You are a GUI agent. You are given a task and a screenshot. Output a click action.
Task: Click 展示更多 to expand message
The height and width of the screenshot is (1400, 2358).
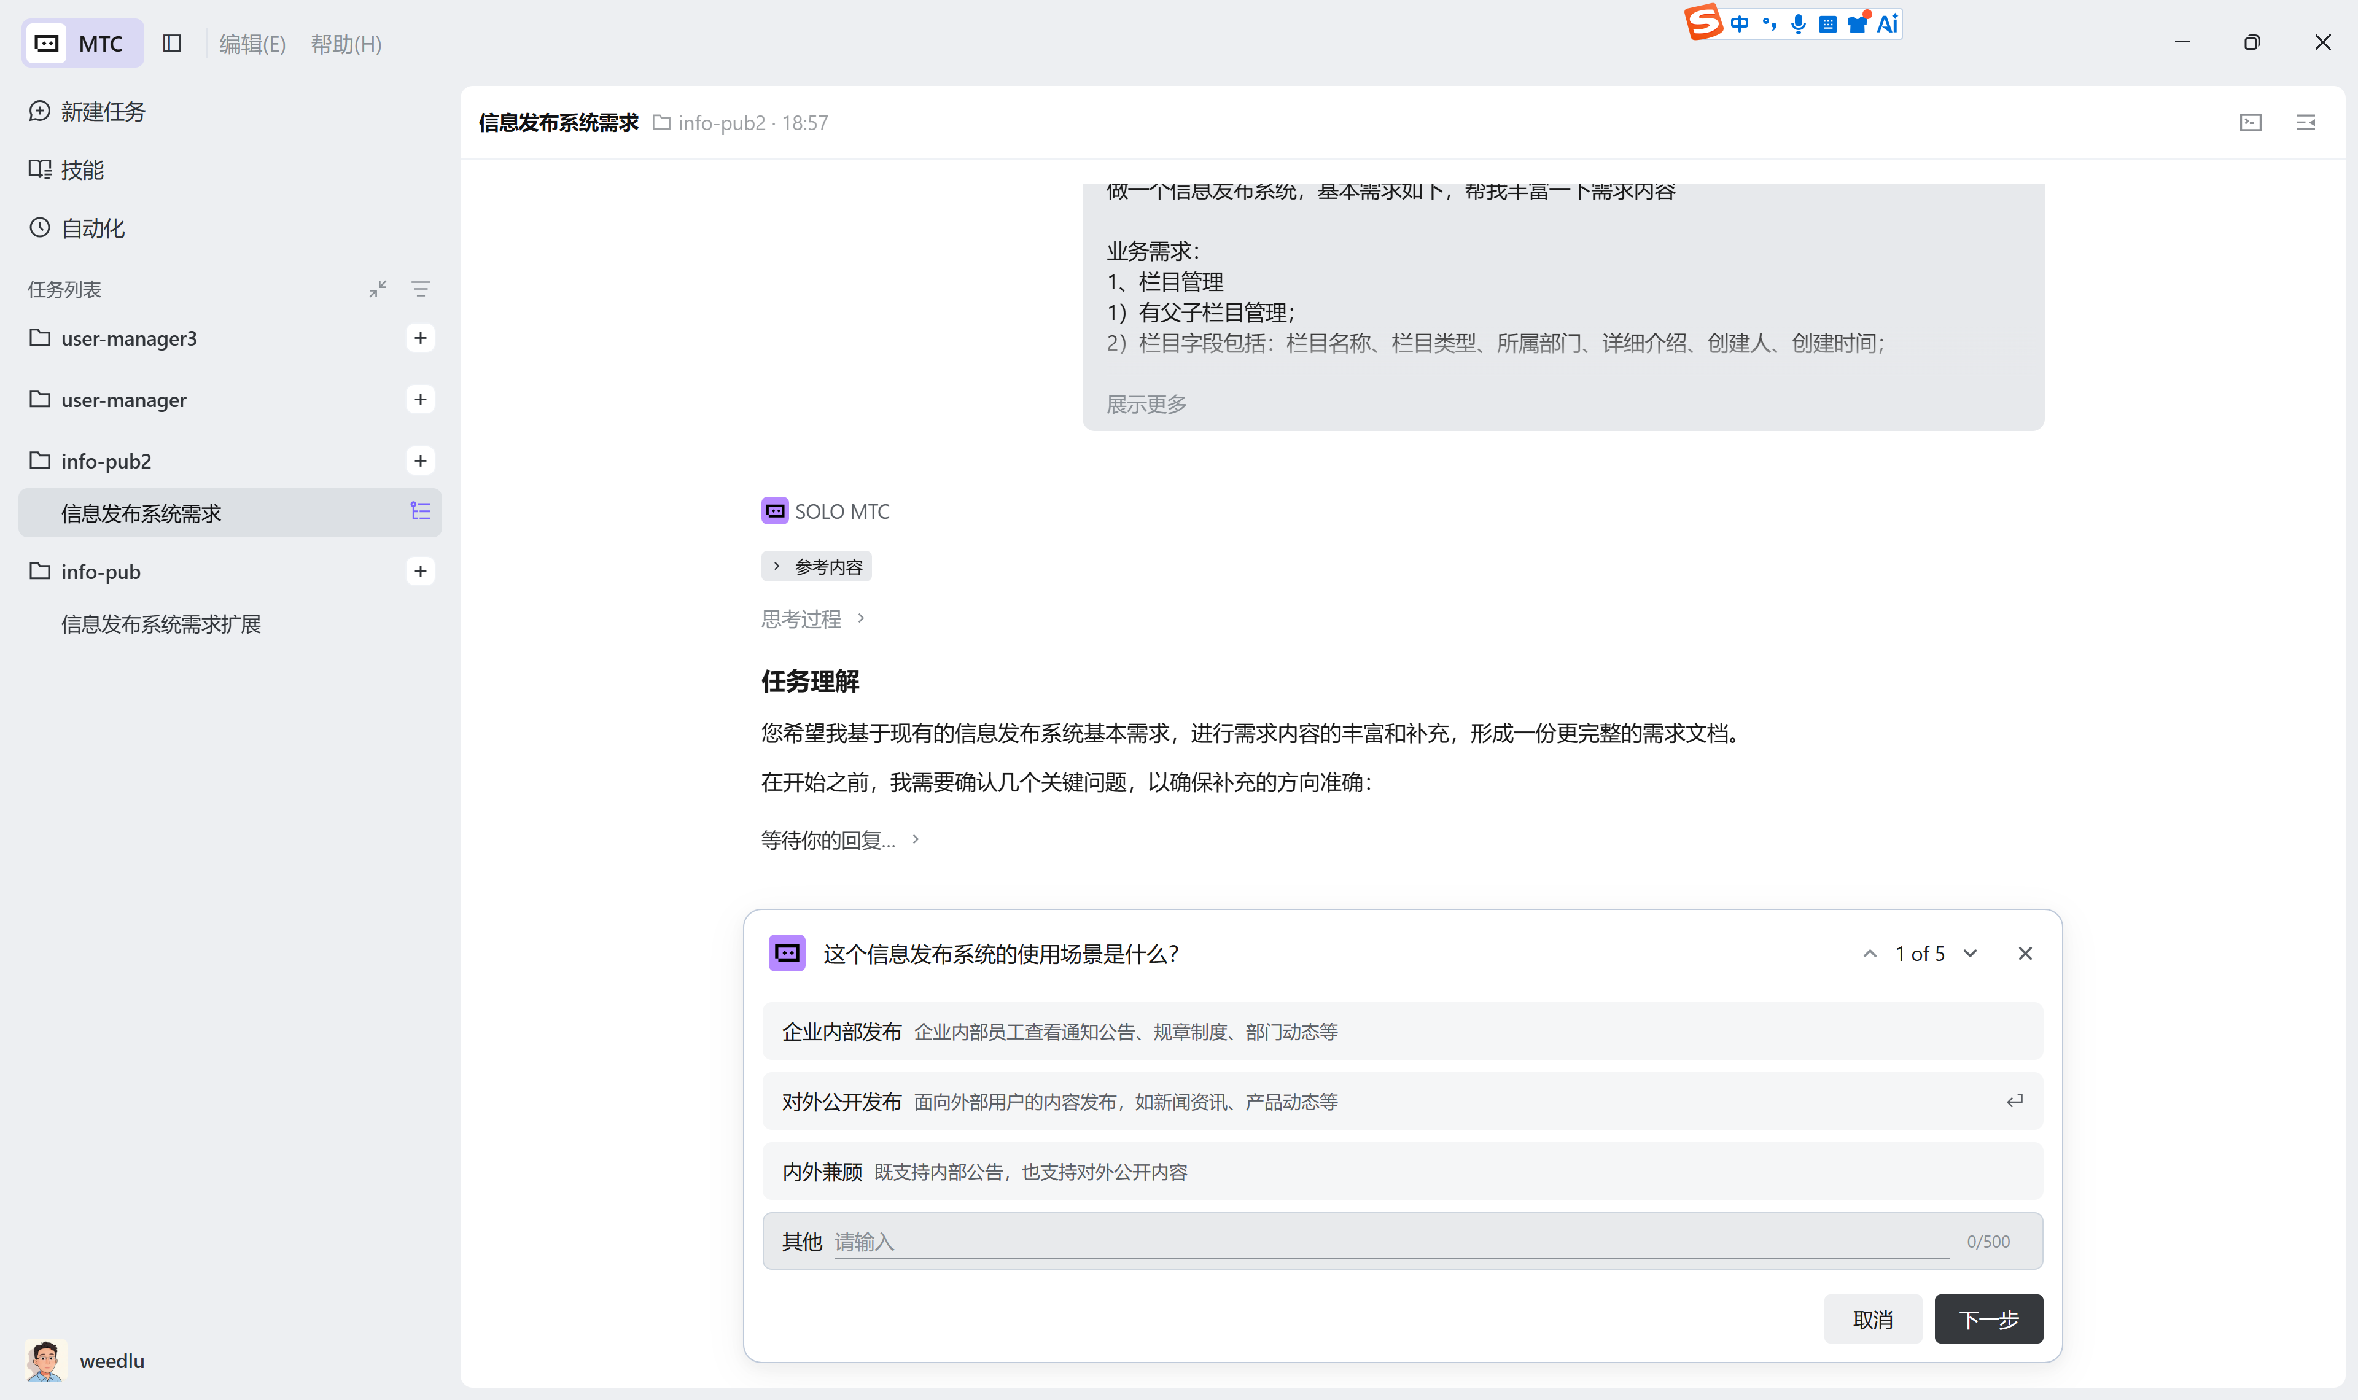click(1146, 404)
